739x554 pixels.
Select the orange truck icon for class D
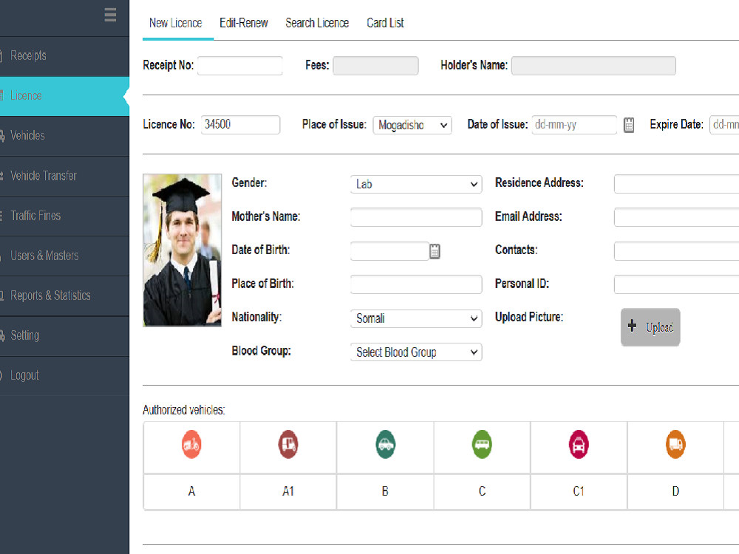pyautogui.click(x=675, y=444)
